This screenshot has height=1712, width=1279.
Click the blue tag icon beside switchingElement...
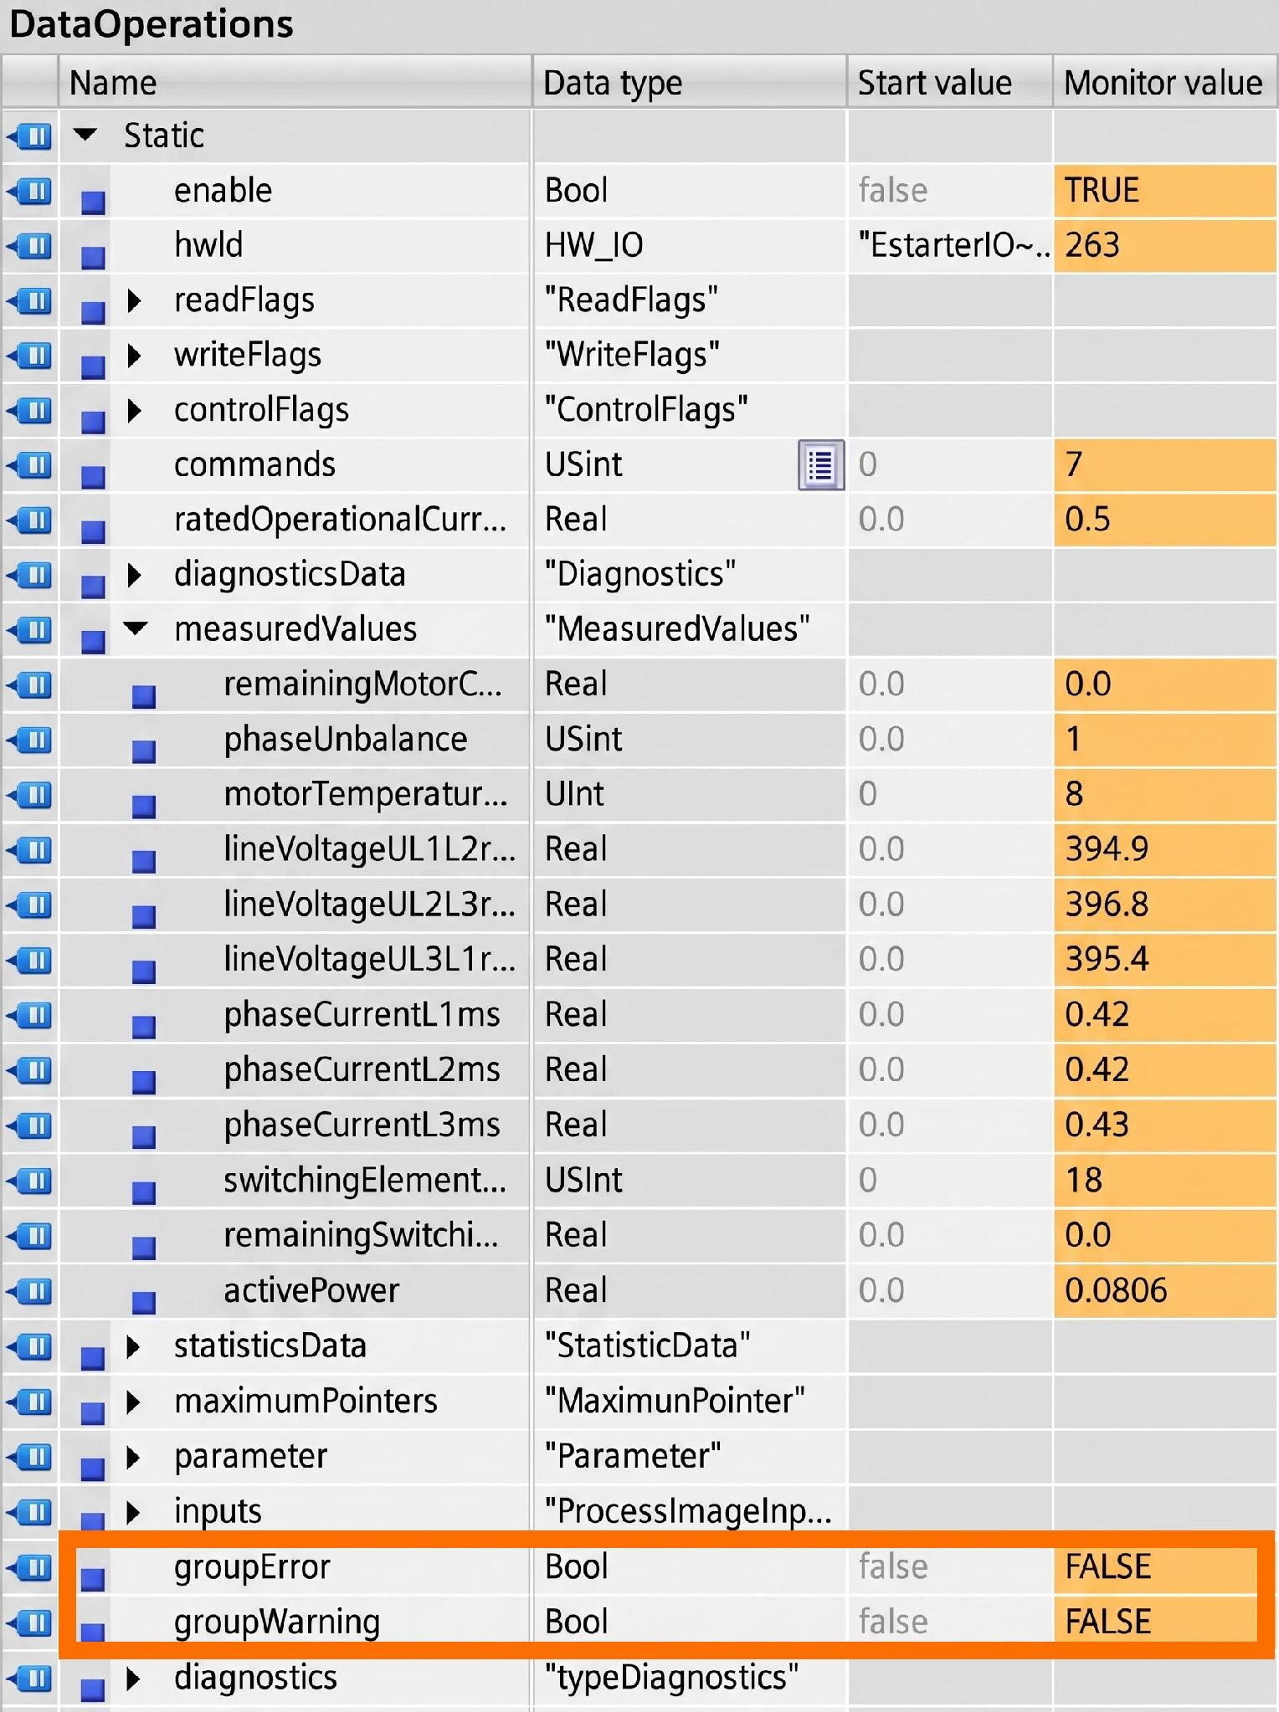click(144, 1192)
